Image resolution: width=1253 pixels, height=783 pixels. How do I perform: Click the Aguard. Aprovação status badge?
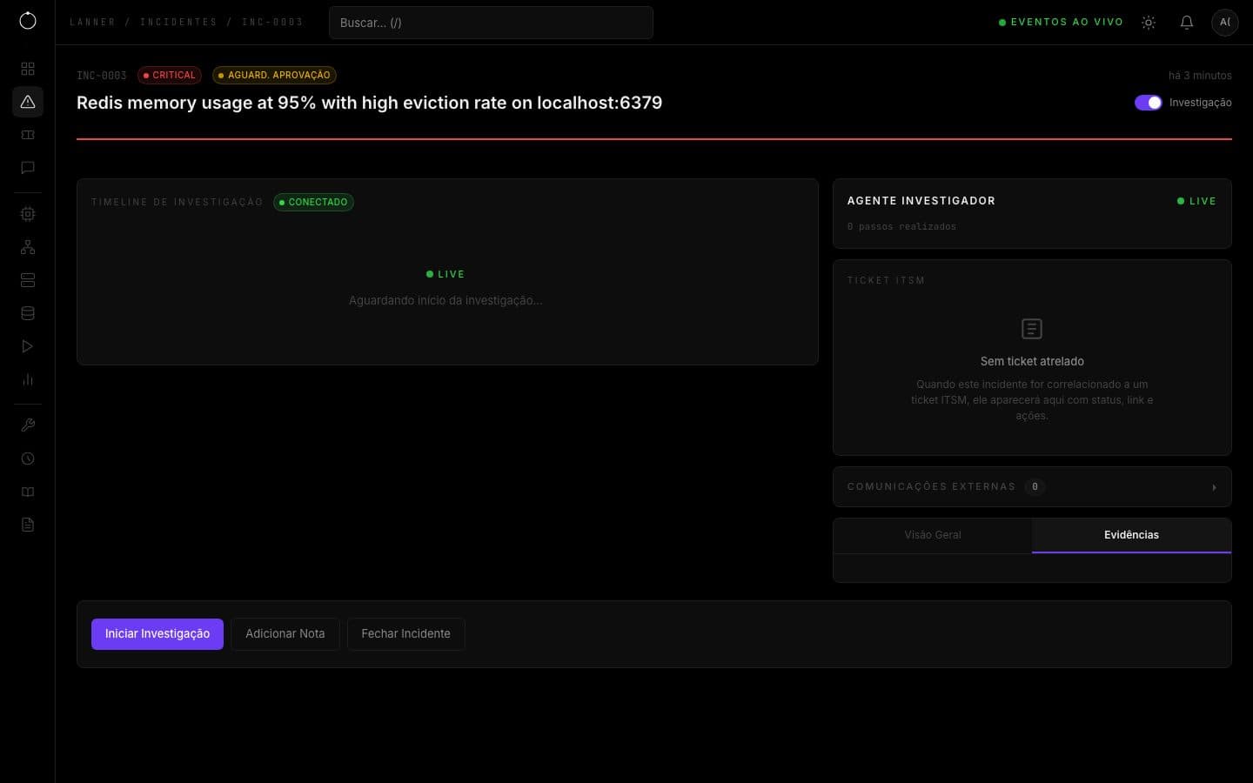point(274,76)
